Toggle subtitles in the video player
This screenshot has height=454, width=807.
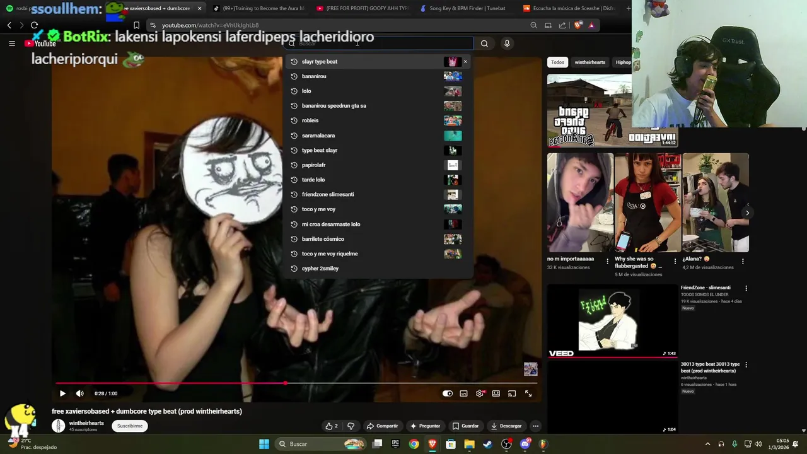[x=463, y=393]
